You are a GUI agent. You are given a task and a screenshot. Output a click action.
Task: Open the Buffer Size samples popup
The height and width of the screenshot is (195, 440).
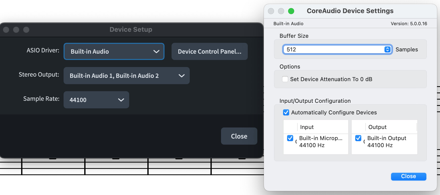pos(337,49)
